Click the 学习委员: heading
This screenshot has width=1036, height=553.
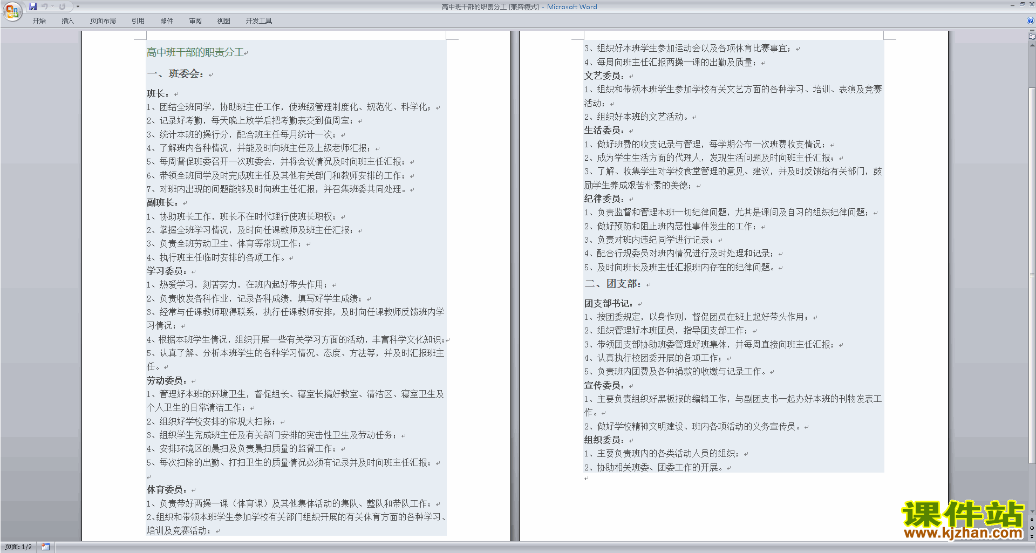(167, 271)
